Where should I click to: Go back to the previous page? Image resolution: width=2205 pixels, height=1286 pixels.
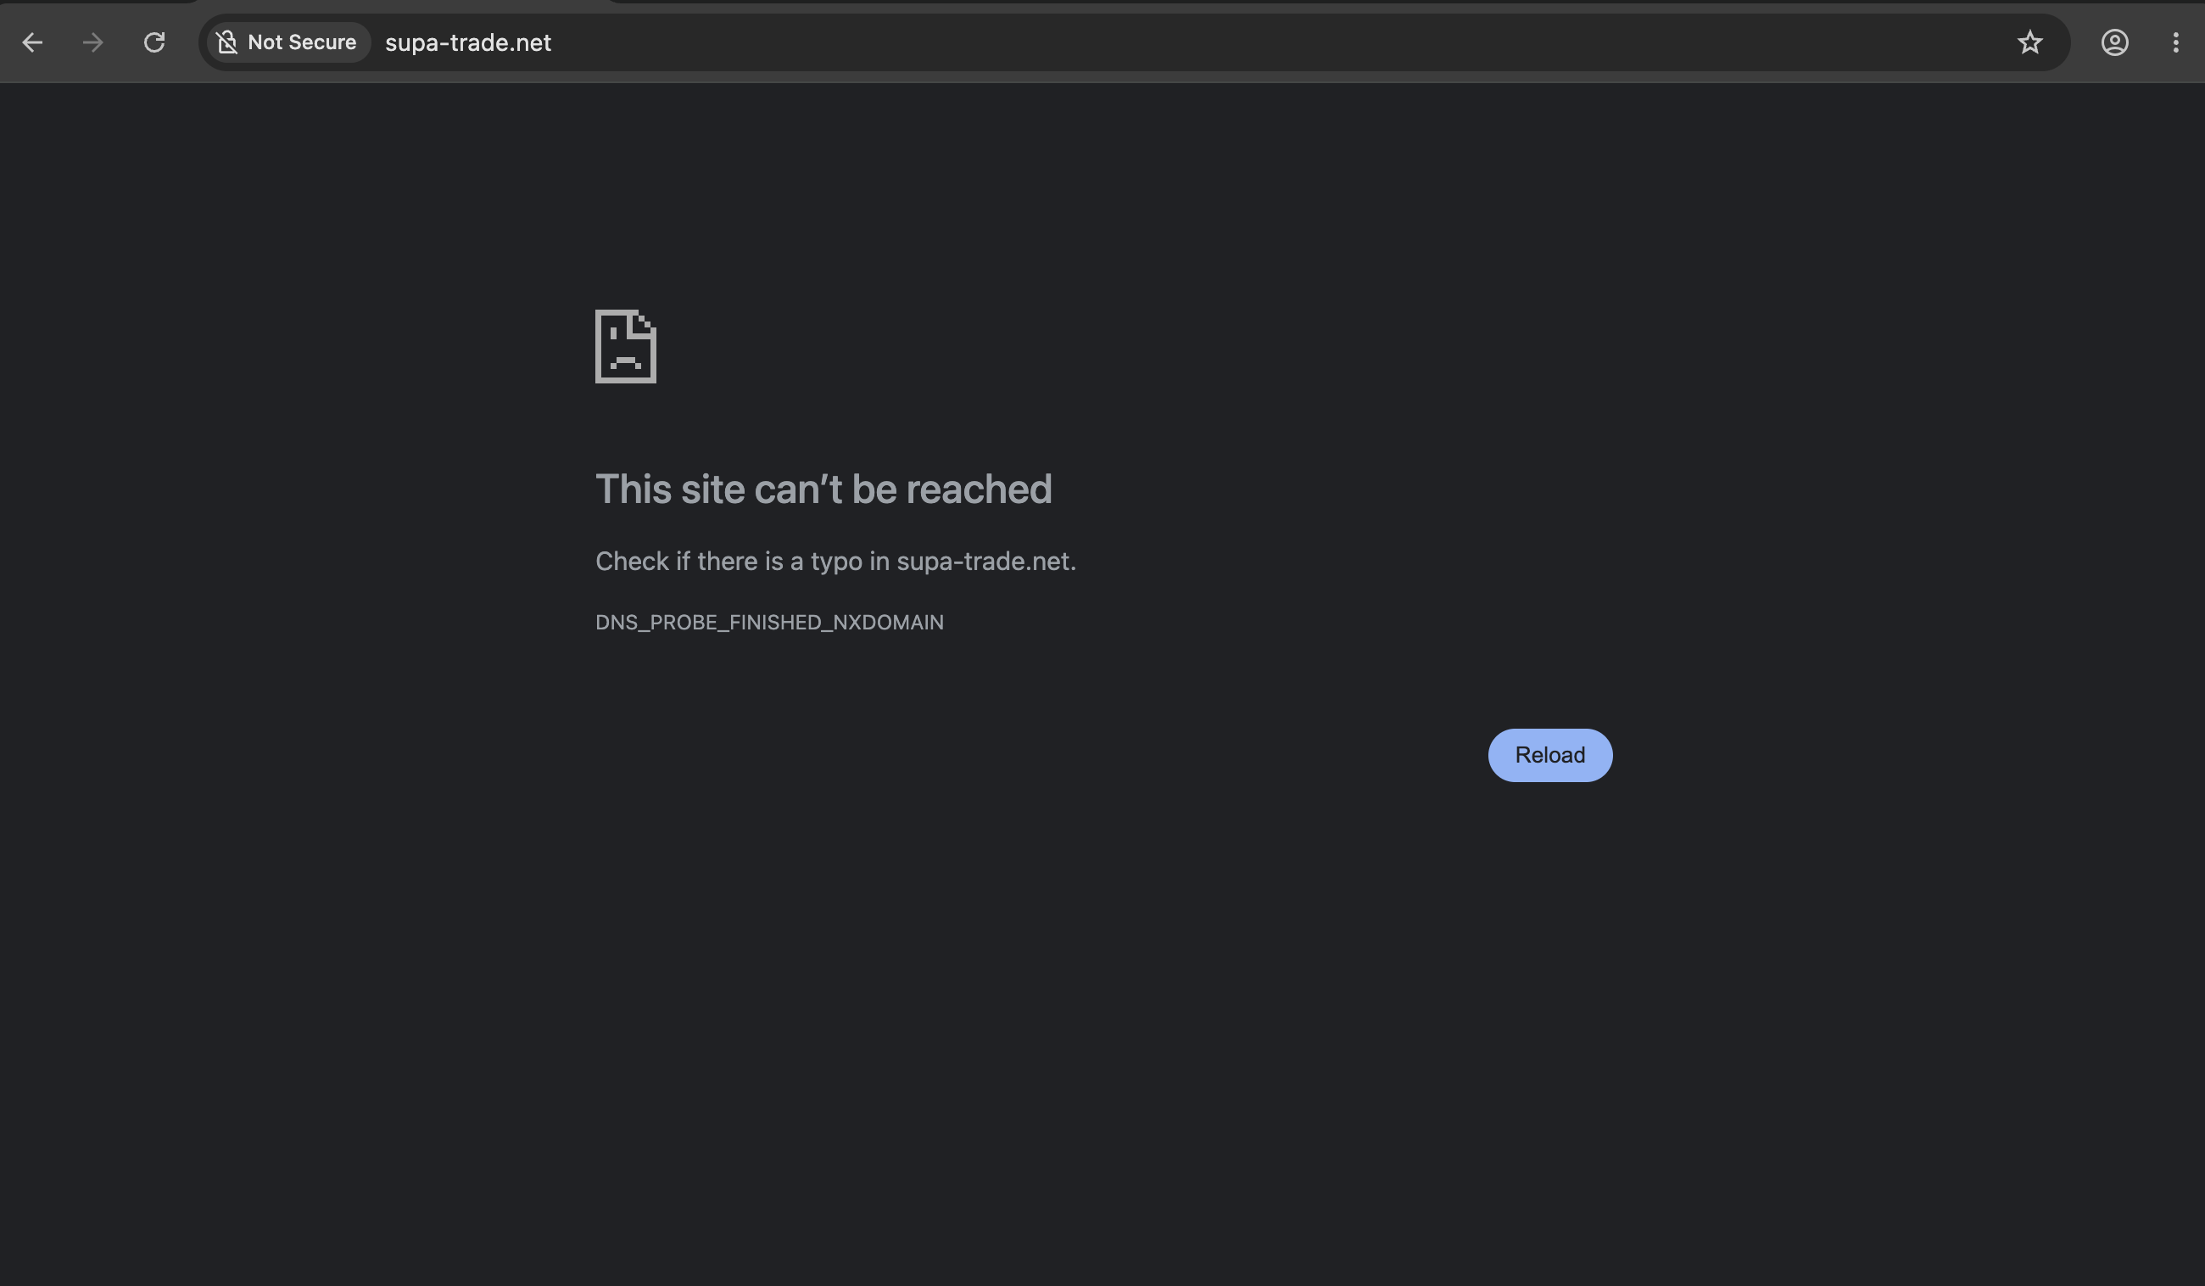[x=32, y=42]
